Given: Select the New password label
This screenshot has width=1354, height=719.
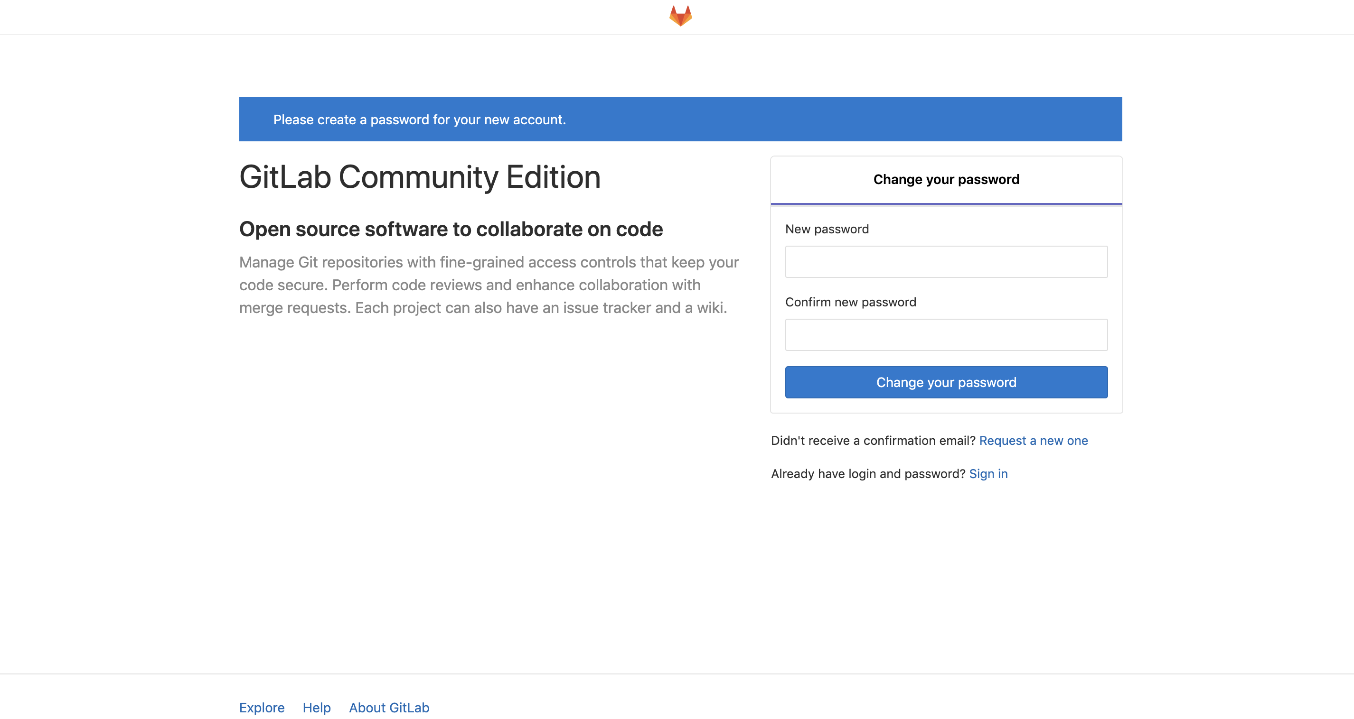Looking at the screenshot, I should [x=827, y=229].
